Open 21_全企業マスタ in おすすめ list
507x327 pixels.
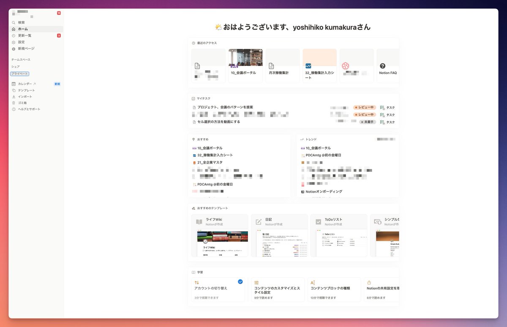[x=210, y=162]
